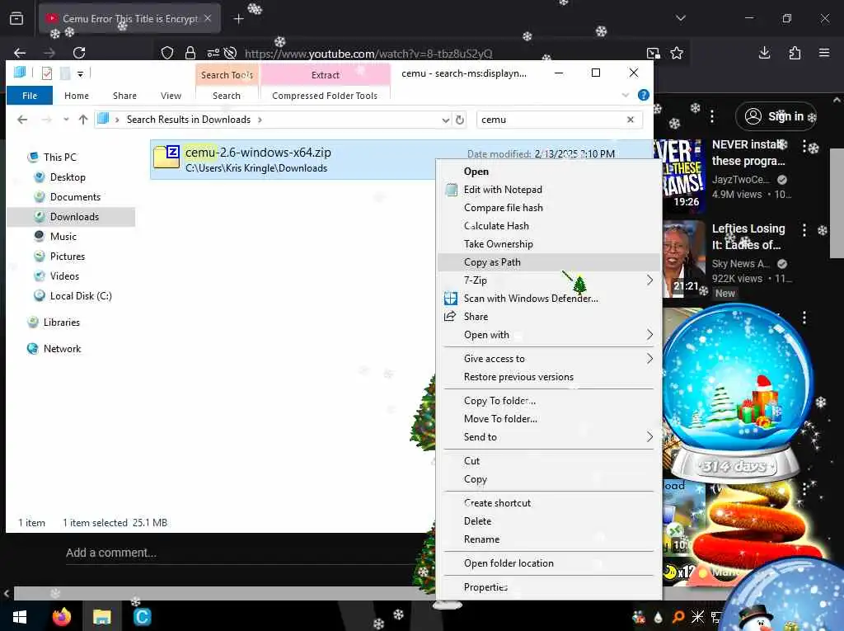Expand the Open with submenu
The image size is (844, 631).
click(549, 335)
